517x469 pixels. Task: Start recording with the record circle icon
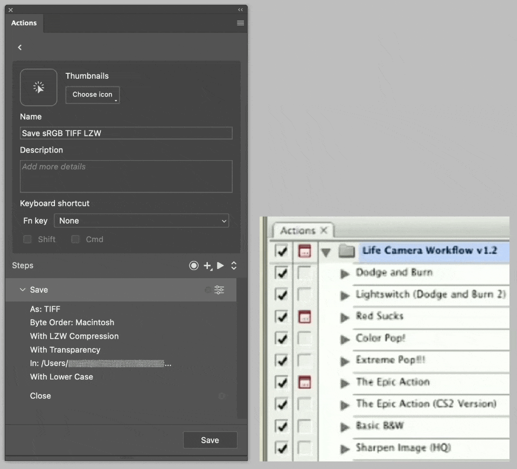pos(194,265)
